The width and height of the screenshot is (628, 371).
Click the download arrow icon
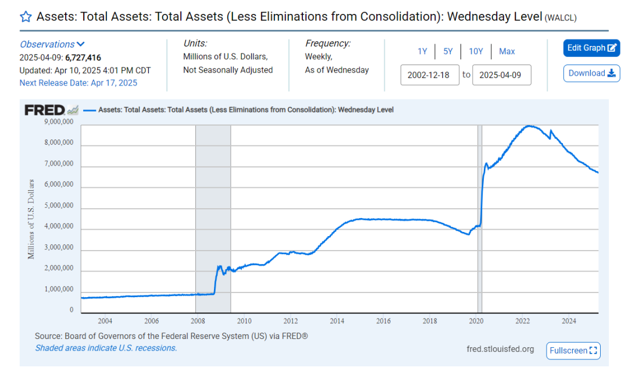point(611,73)
